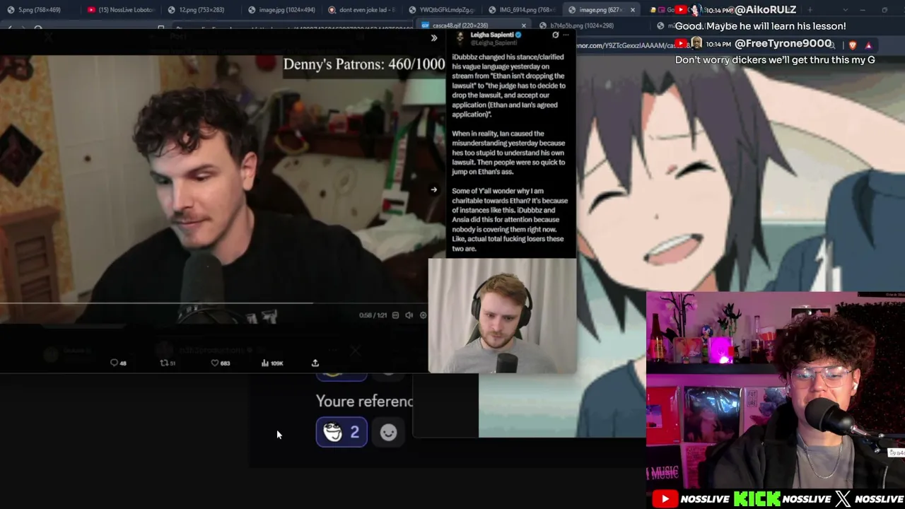This screenshot has width=905, height=509.
Task: Close the casca48.gif tab
Action: (524, 25)
